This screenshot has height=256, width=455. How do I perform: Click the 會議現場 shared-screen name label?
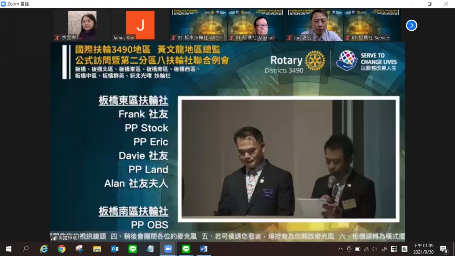click(x=67, y=238)
